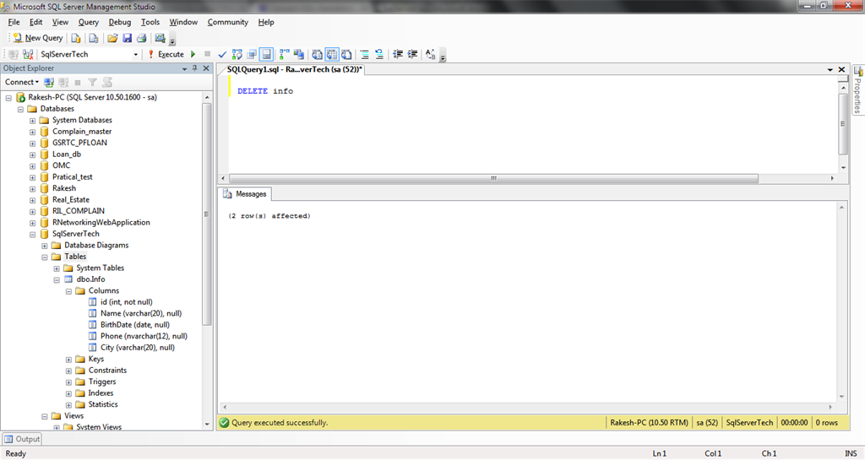Run the query with the Execute button

point(166,54)
